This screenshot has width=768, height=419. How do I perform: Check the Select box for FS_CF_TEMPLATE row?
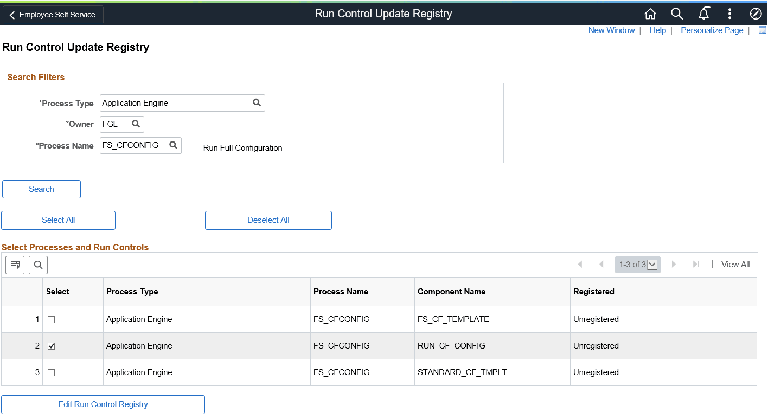(x=51, y=319)
